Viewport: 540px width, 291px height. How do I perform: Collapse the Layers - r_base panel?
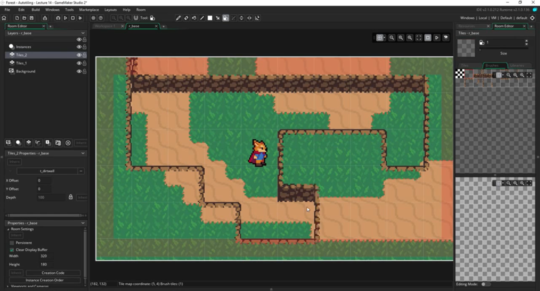[83, 33]
